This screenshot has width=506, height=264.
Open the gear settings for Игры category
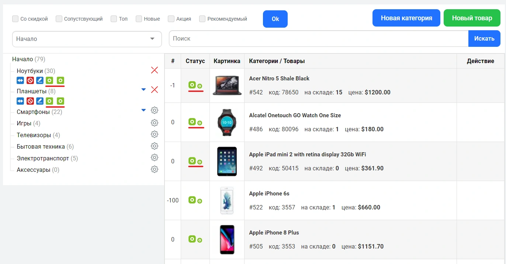click(155, 123)
